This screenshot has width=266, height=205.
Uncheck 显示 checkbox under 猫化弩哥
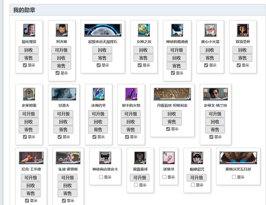[25, 65]
